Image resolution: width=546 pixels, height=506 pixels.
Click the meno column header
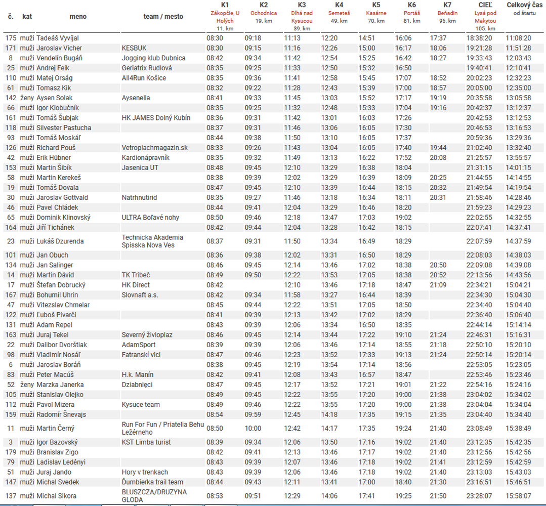pos(78,17)
